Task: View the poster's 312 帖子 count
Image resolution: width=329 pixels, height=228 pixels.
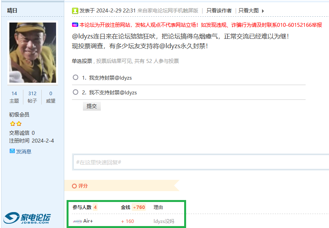Action: tap(32, 97)
